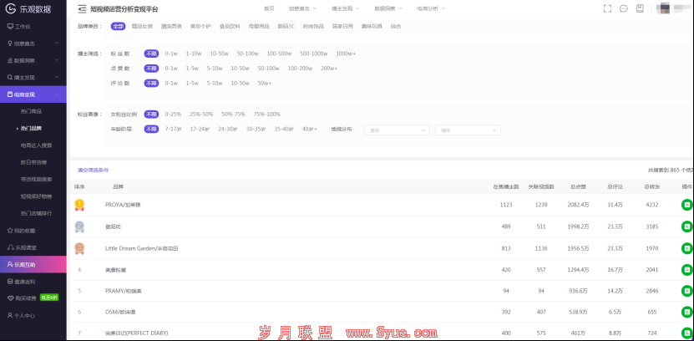Select 50w+ in 评论数 filter
This screenshot has height=341, width=694.
tap(265, 83)
